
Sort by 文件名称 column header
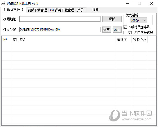click(x=63, y=40)
